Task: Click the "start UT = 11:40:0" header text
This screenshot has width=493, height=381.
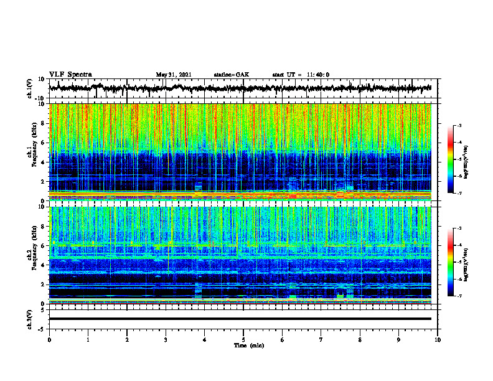Action: (301, 75)
